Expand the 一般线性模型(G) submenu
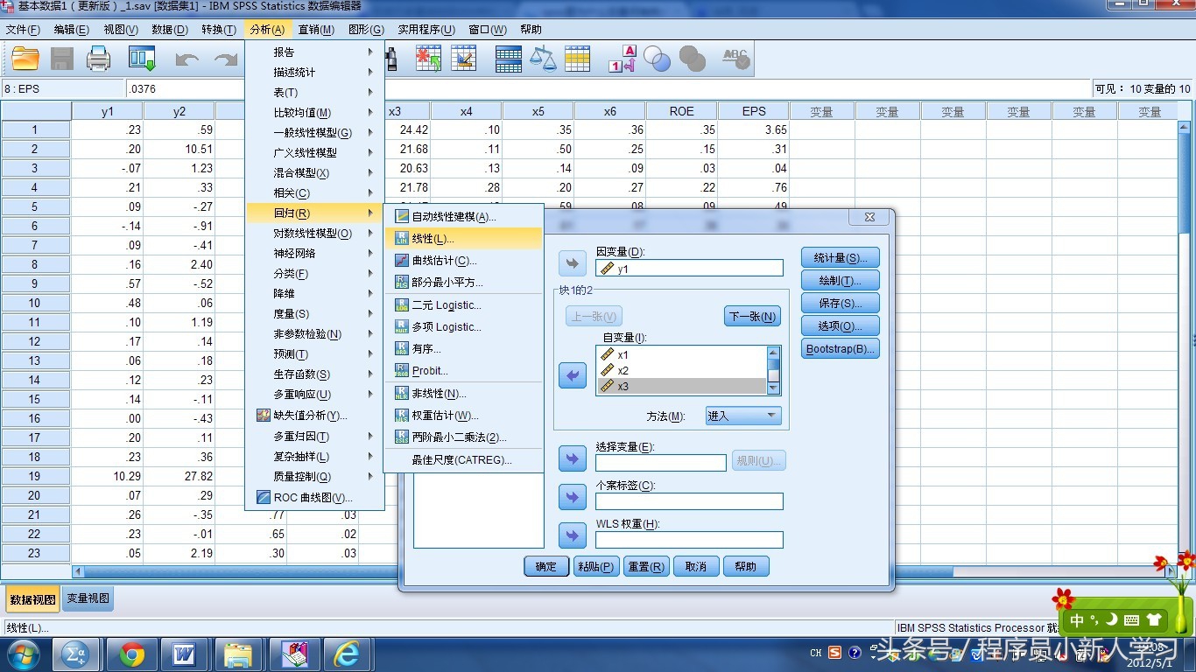The height and width of the screenshot is (672, 1196). coord(314,132)
